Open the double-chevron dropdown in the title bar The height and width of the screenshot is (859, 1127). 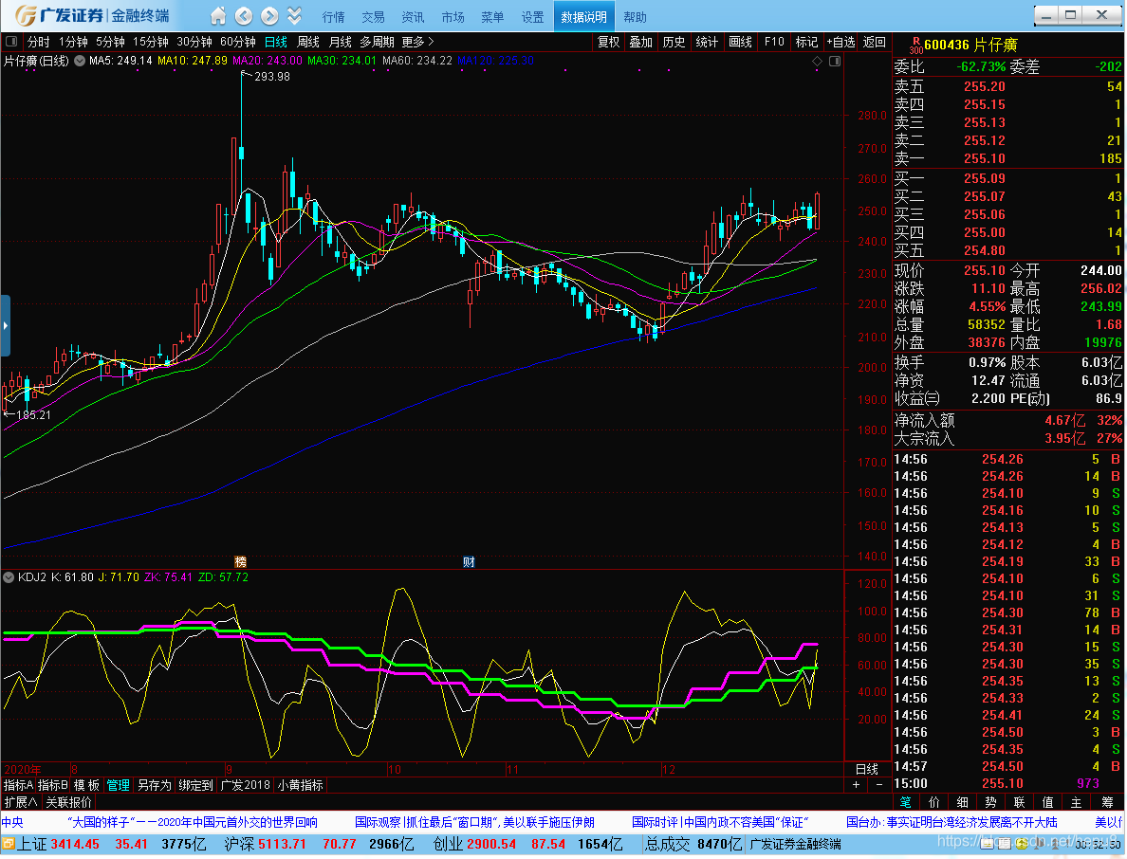294,16
